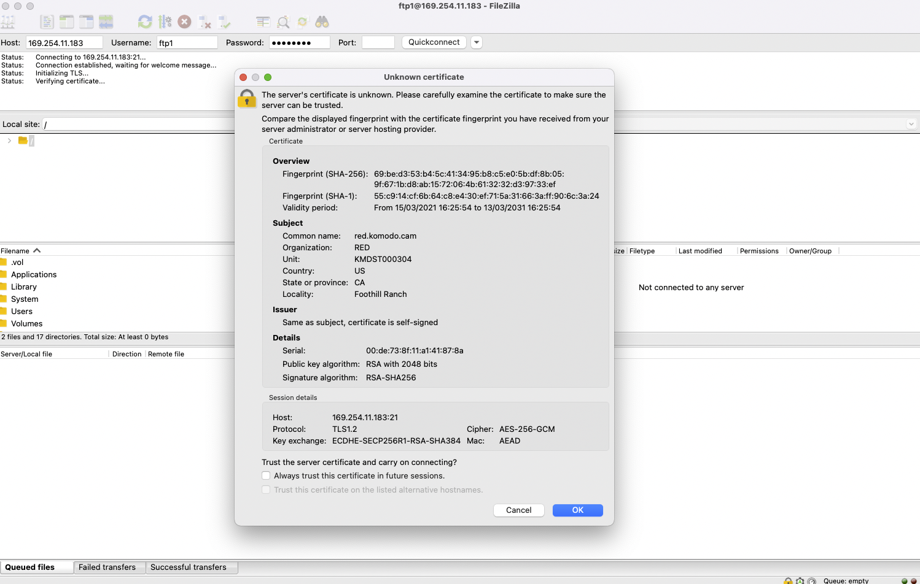Image resolution: width=920 pixels, height=584 pixels.
Task: Click the Local site path field
Action: 139,124
